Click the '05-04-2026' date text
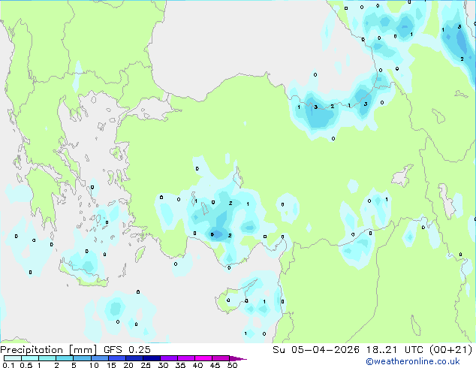This screenshot has width=476, height=368. [325, 350]
